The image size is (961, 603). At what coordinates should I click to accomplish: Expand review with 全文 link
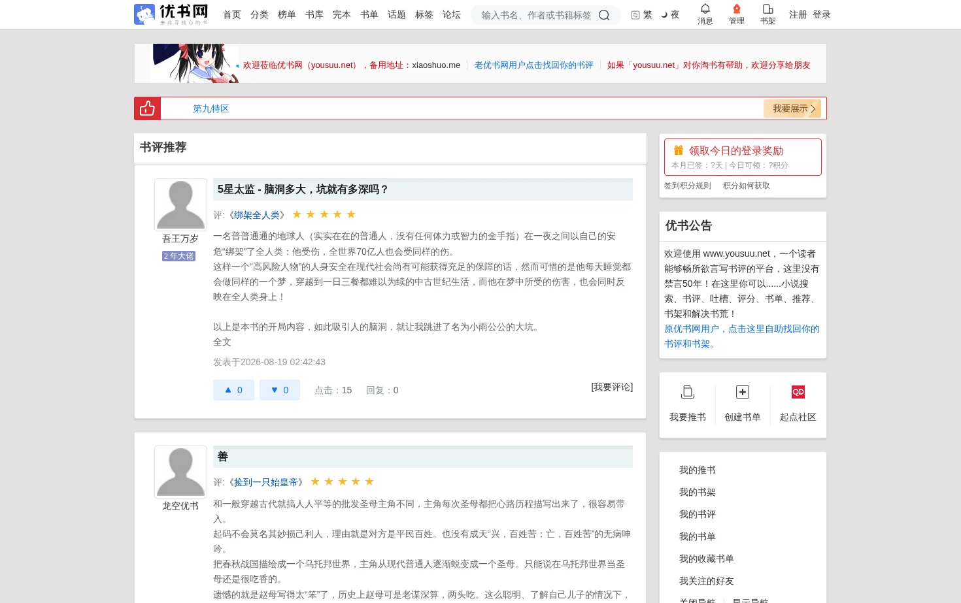(x=222, y=342)
